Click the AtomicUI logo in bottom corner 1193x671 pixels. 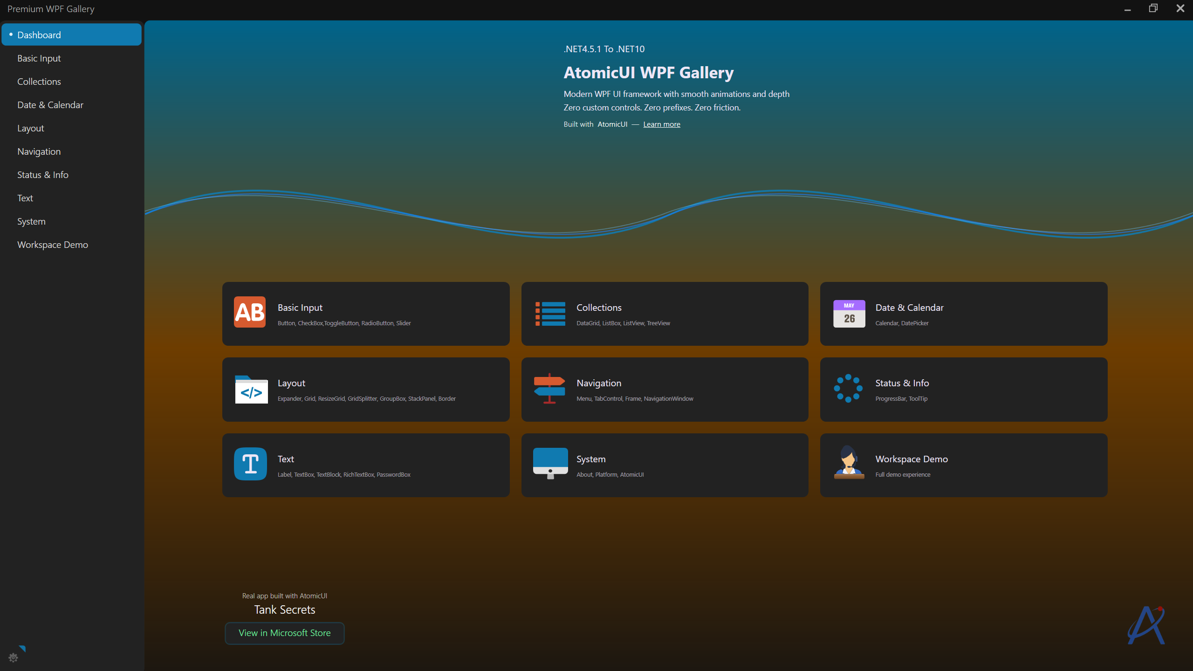pyautogui.click(x=1146, y=626)
